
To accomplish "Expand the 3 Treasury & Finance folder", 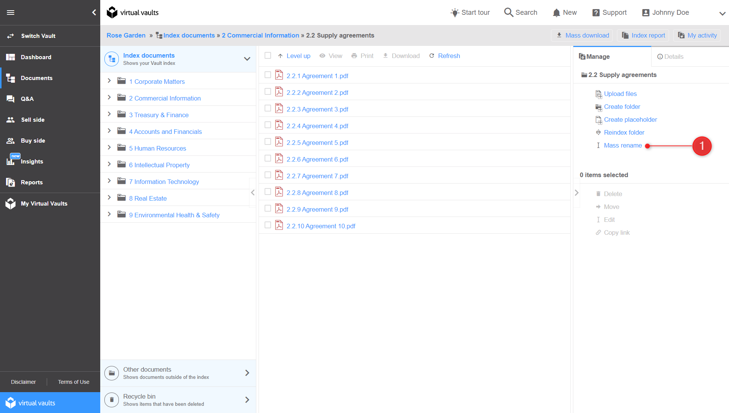I will click(109, 115).
